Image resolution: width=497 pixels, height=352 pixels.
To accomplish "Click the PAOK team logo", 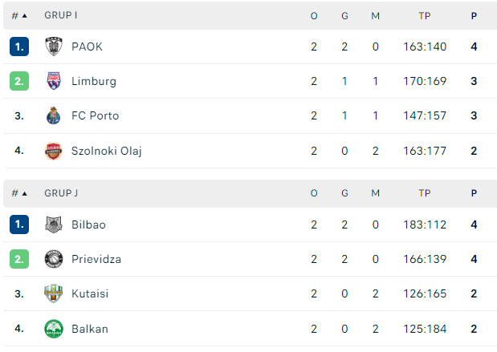I will pos(54,47).
